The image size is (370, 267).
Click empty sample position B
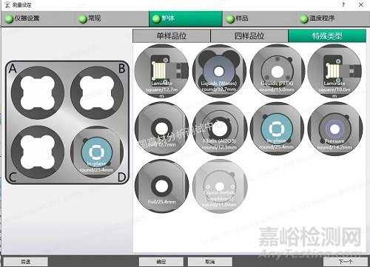[x=97, y=92]
